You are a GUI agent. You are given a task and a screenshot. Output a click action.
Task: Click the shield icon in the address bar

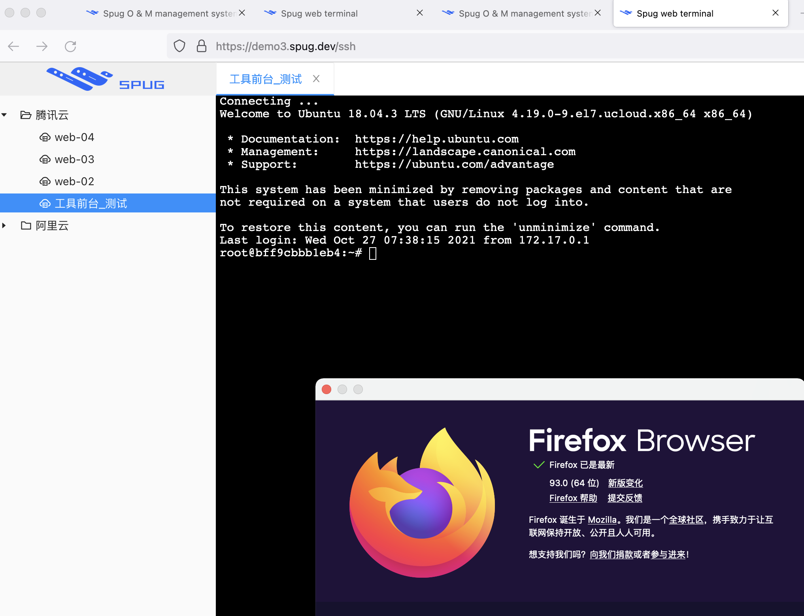(x=179, y=46)
